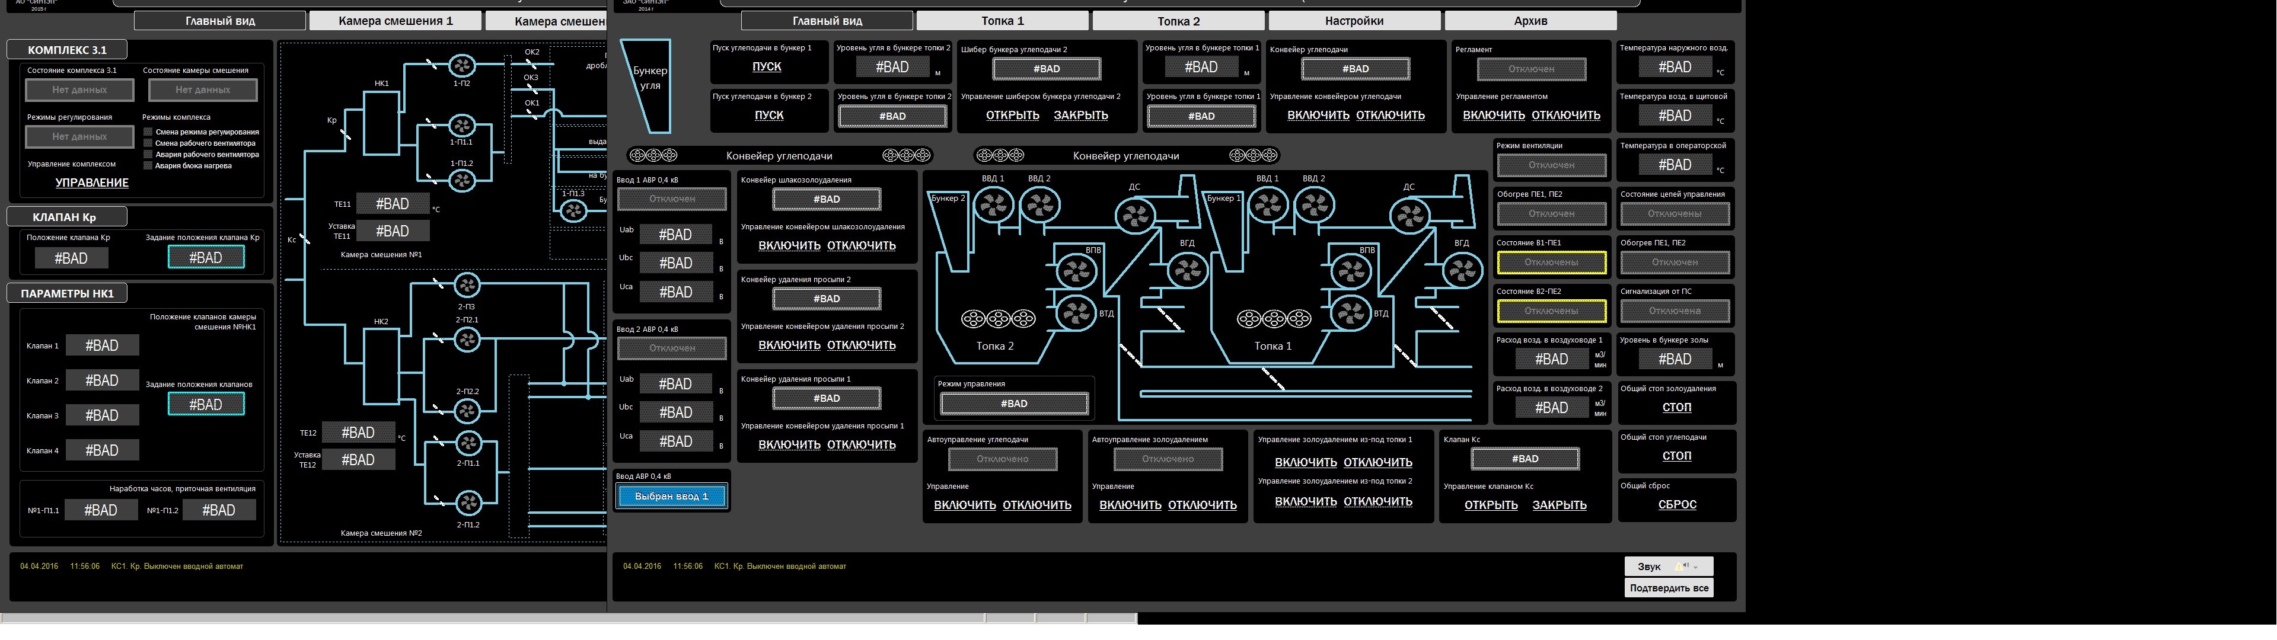Click ПУСК for углеподача в бункер 1
Viewport: 2277px width, 640px height.
point(766,66)
